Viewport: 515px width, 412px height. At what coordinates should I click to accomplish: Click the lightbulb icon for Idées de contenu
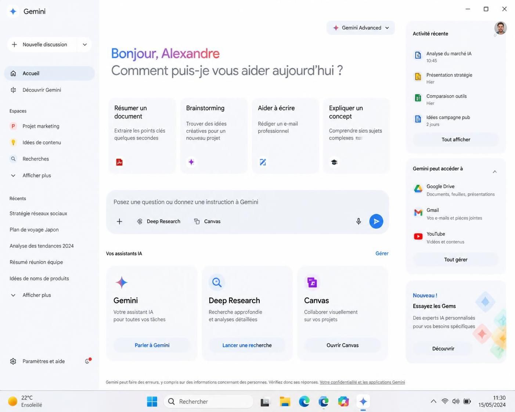point(13,142)
